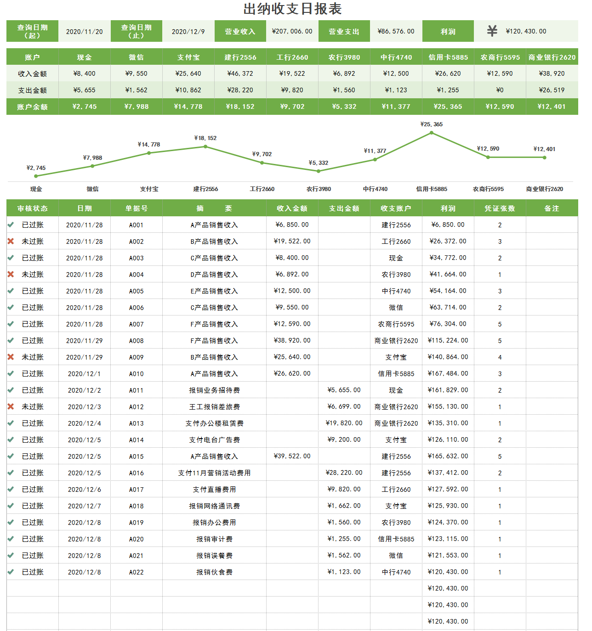The width and height of the screenshot is (592, 631).
Task: Click the checkmark icon for voucher A022
Action: tap(10, 572)
